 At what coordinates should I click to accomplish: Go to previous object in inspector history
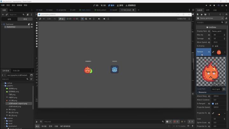pyautogui.click(x=220, y=14)
